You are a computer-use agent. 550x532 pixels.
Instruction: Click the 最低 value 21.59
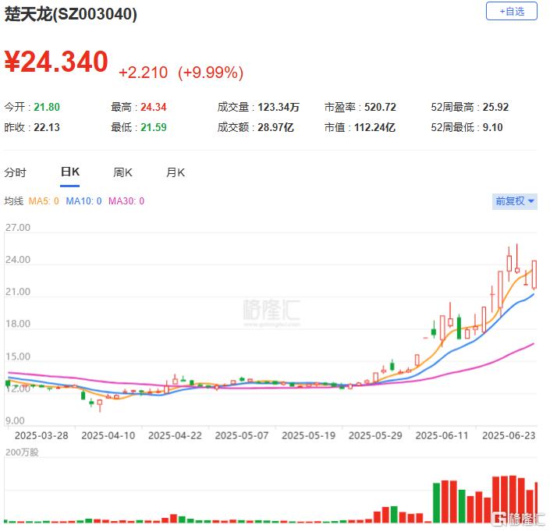pyautogui.click(x=153, y=127)
